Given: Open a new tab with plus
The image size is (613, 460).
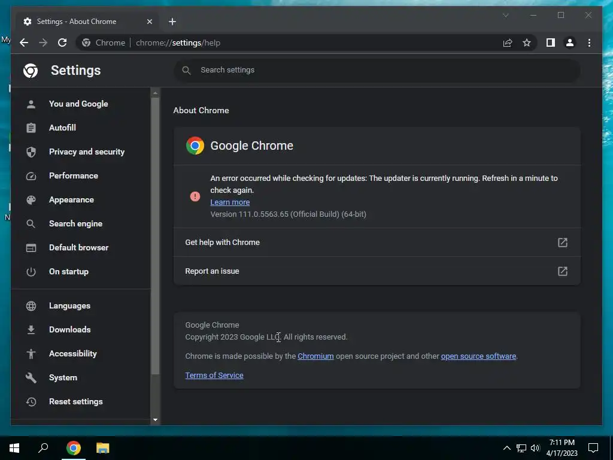Looking at the screenshot, I should click(172, 22).
